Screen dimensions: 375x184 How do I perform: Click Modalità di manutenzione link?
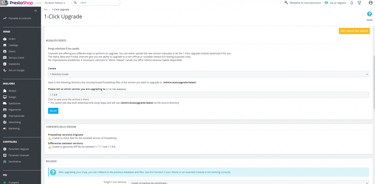(305, 3)
